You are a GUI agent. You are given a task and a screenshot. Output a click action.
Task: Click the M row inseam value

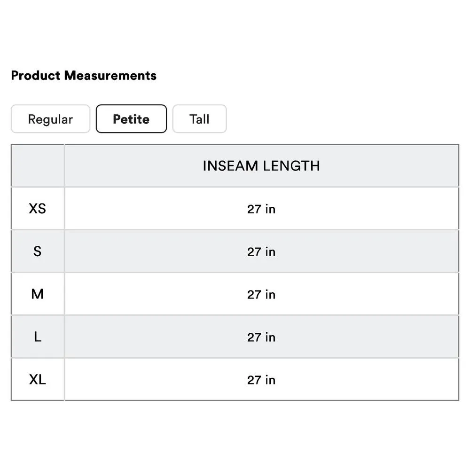pyautogui.click(x=261, y=295)
